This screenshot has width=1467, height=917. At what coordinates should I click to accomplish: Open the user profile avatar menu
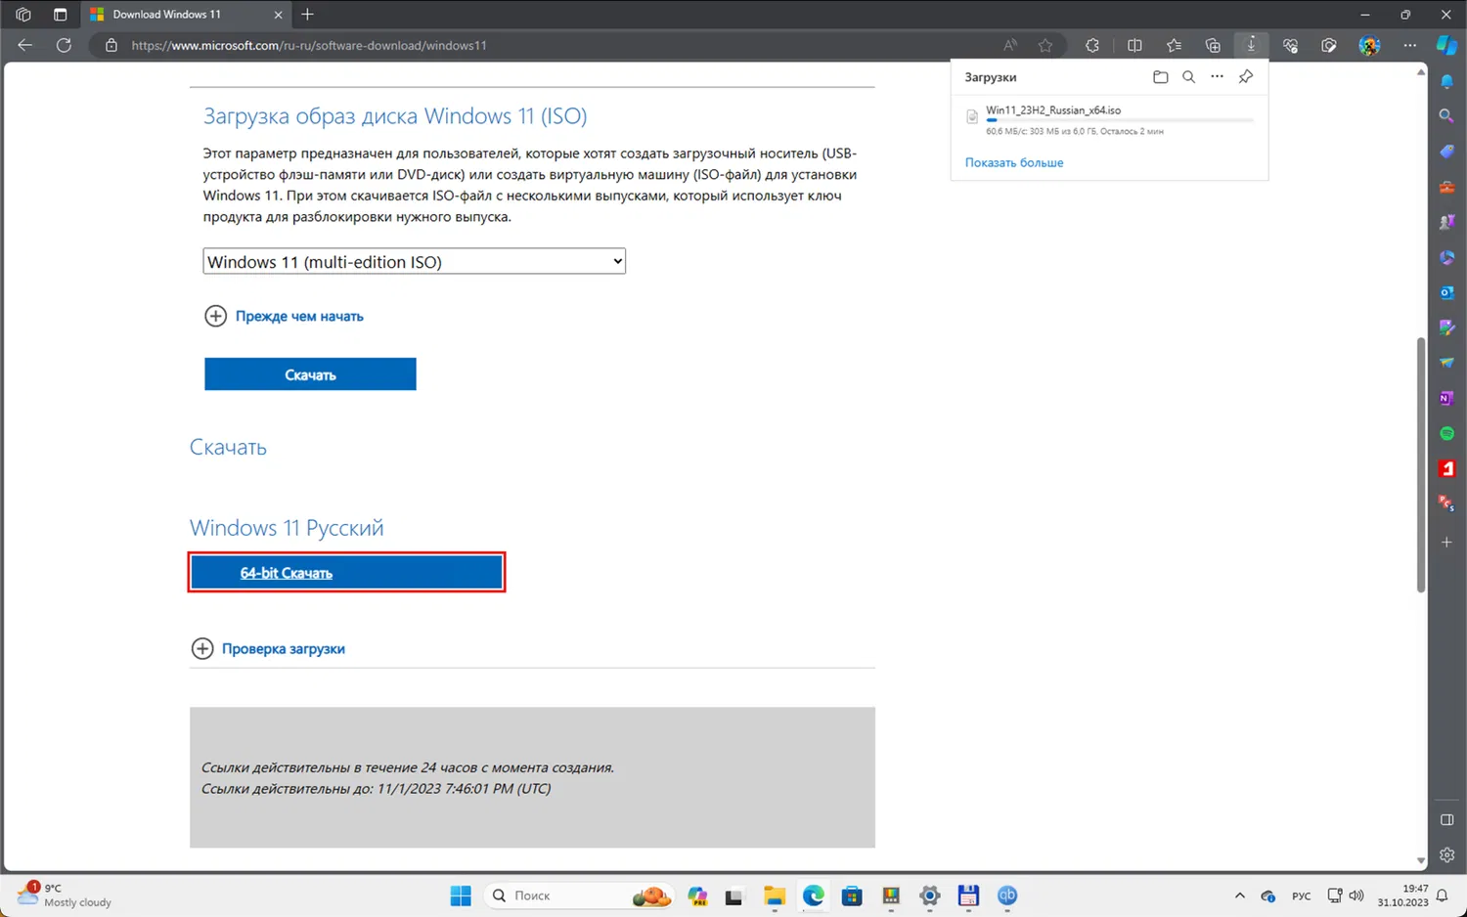point(1369,45)
